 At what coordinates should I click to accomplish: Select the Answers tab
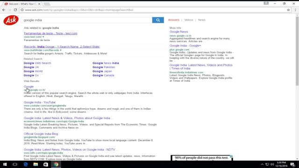pyautogui.click(x=174, y=20)
